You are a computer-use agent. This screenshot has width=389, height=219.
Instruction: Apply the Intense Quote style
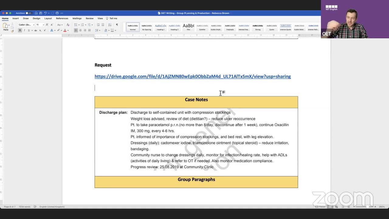[285, 27]
